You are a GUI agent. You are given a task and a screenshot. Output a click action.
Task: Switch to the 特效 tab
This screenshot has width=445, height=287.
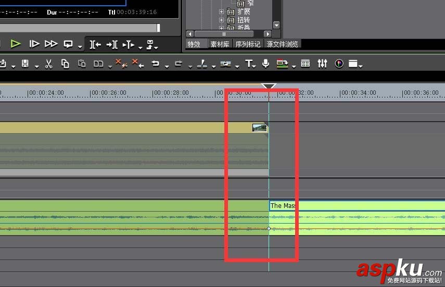click(194, 45)
